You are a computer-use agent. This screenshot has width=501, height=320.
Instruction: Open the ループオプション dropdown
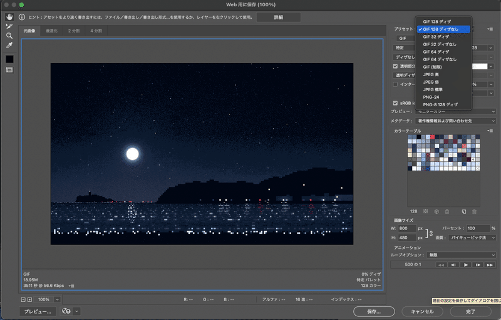point(461,255)
